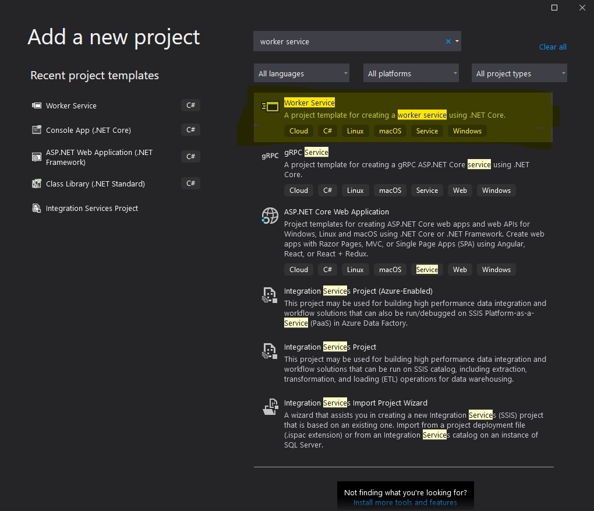Select Integration Services Project (Azure-Enabled) title
This screenshot has height=511, width=594.
[358, 291]
